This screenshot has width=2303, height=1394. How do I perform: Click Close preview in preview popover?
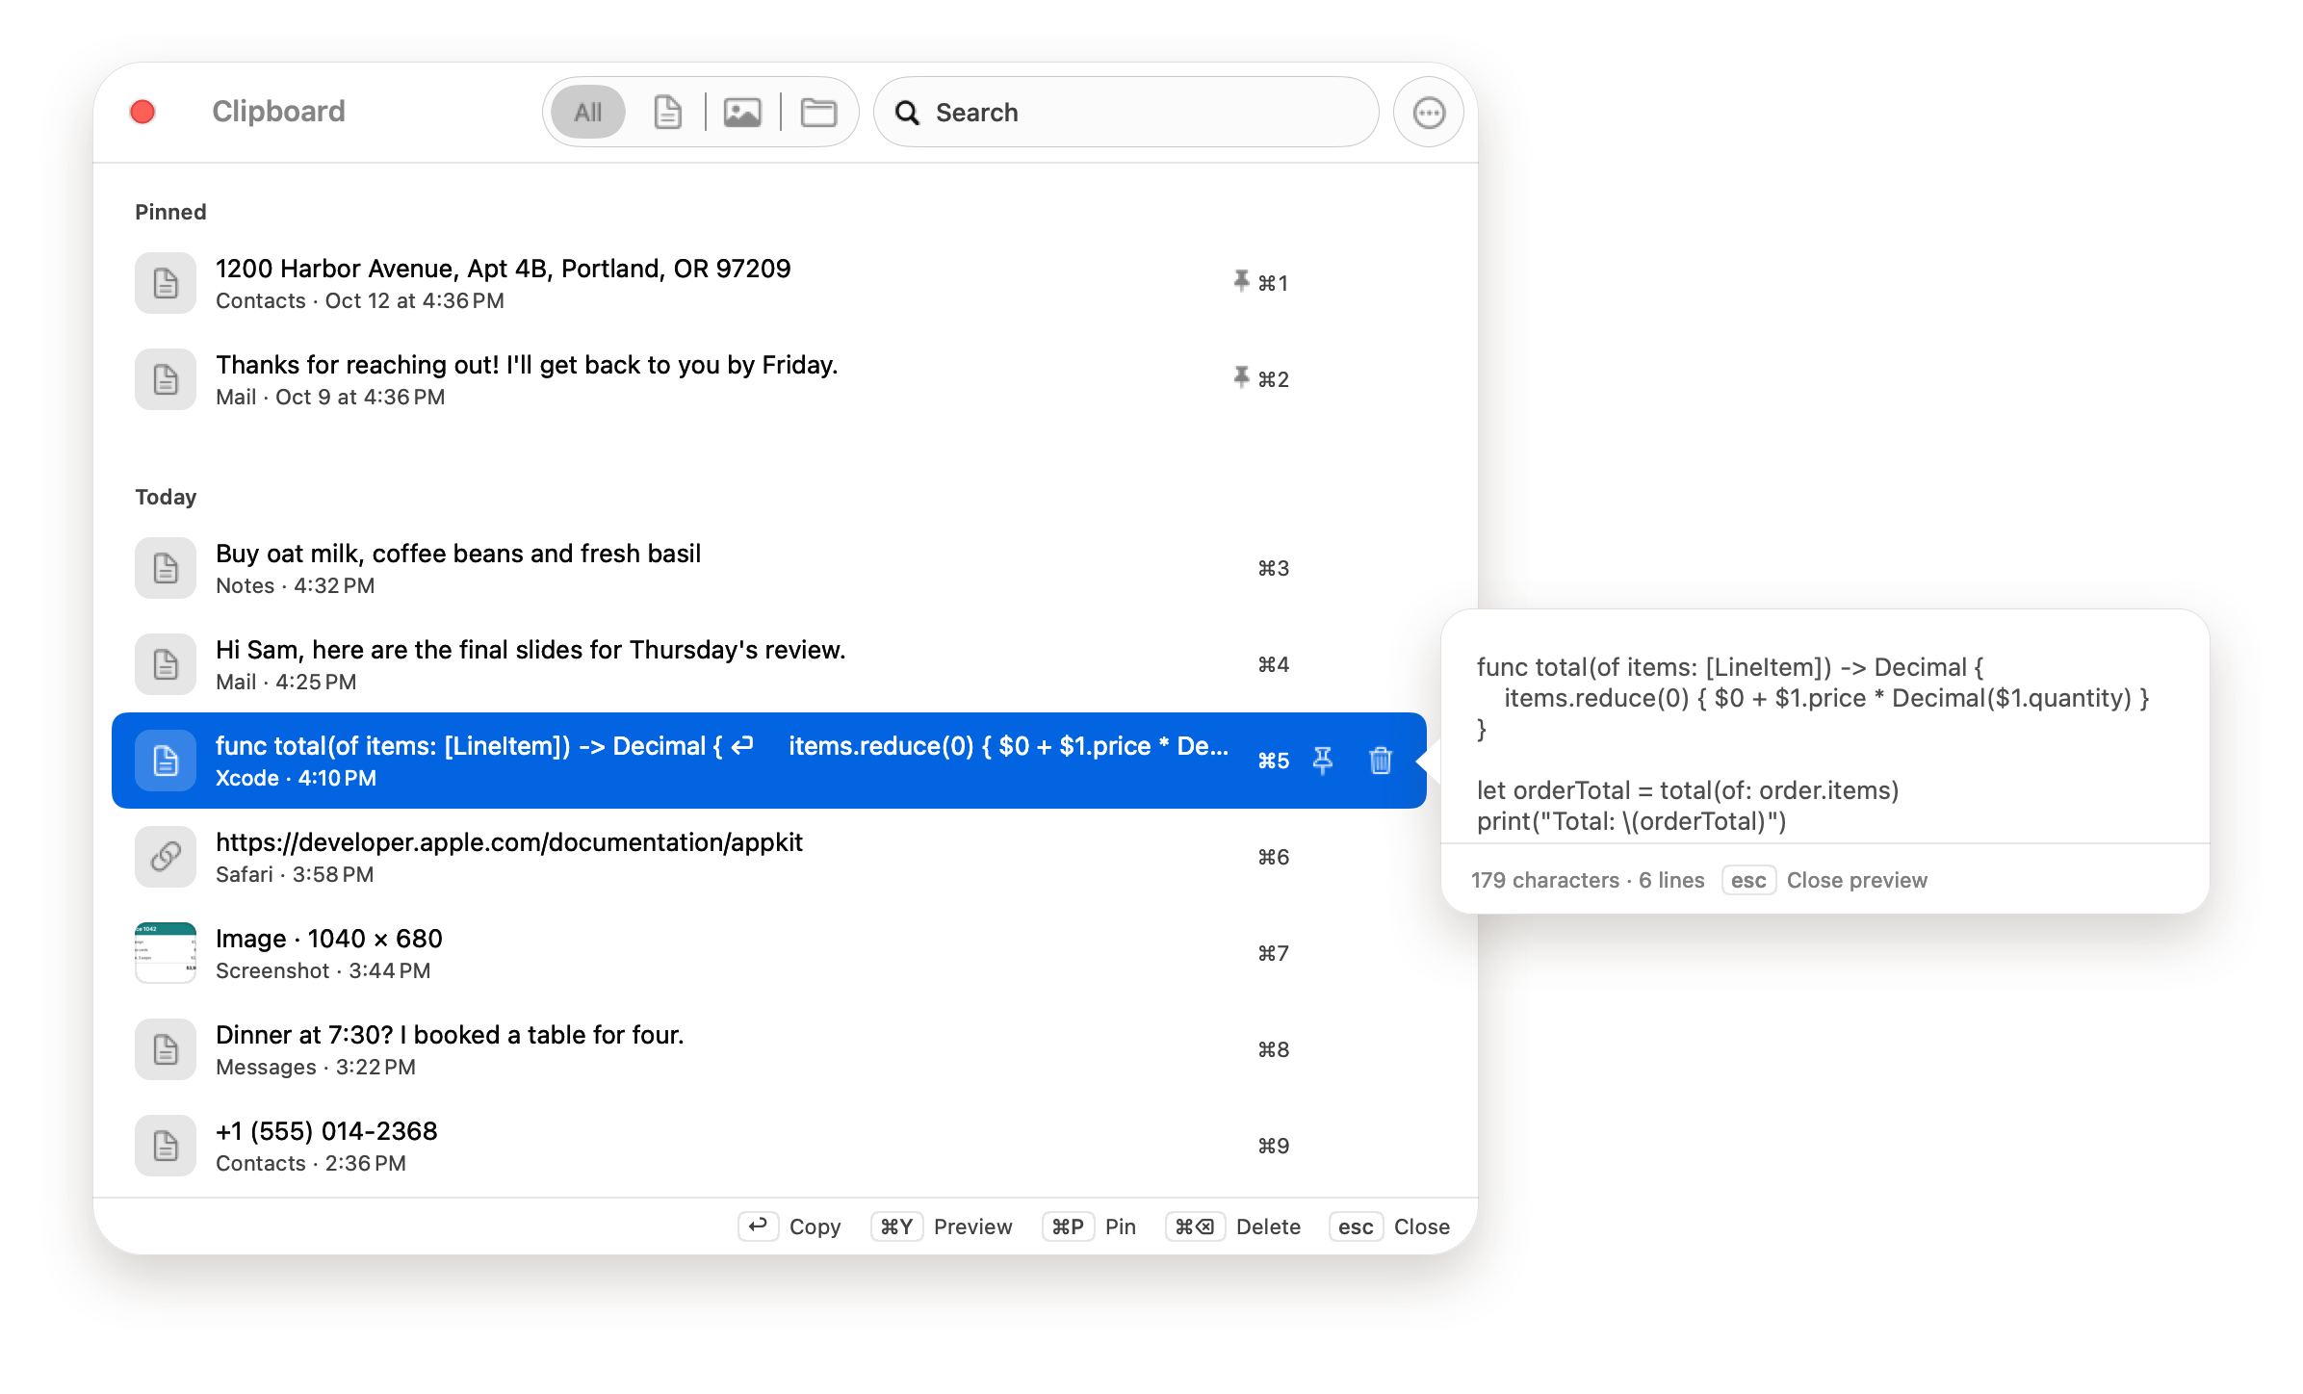pos(1856,880)
